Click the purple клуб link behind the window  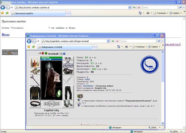click(x=173, y=44)
